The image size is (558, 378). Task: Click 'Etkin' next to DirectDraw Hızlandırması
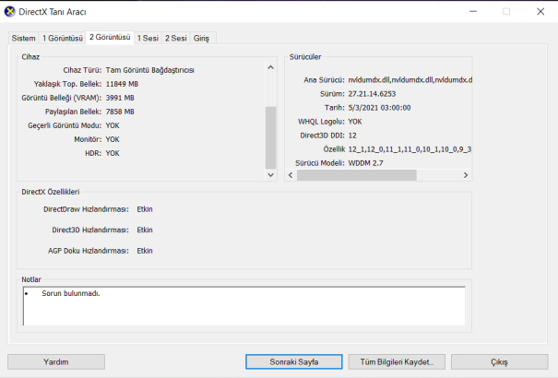145,209
